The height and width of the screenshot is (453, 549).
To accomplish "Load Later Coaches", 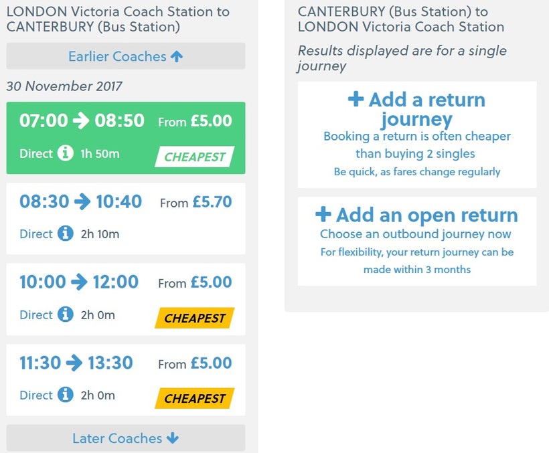I will tap(118, 438).
